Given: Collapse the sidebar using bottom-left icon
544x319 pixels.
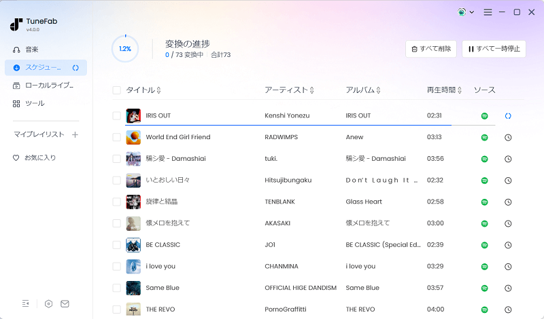Looking at the screenshot, I should tap(26, 303).
